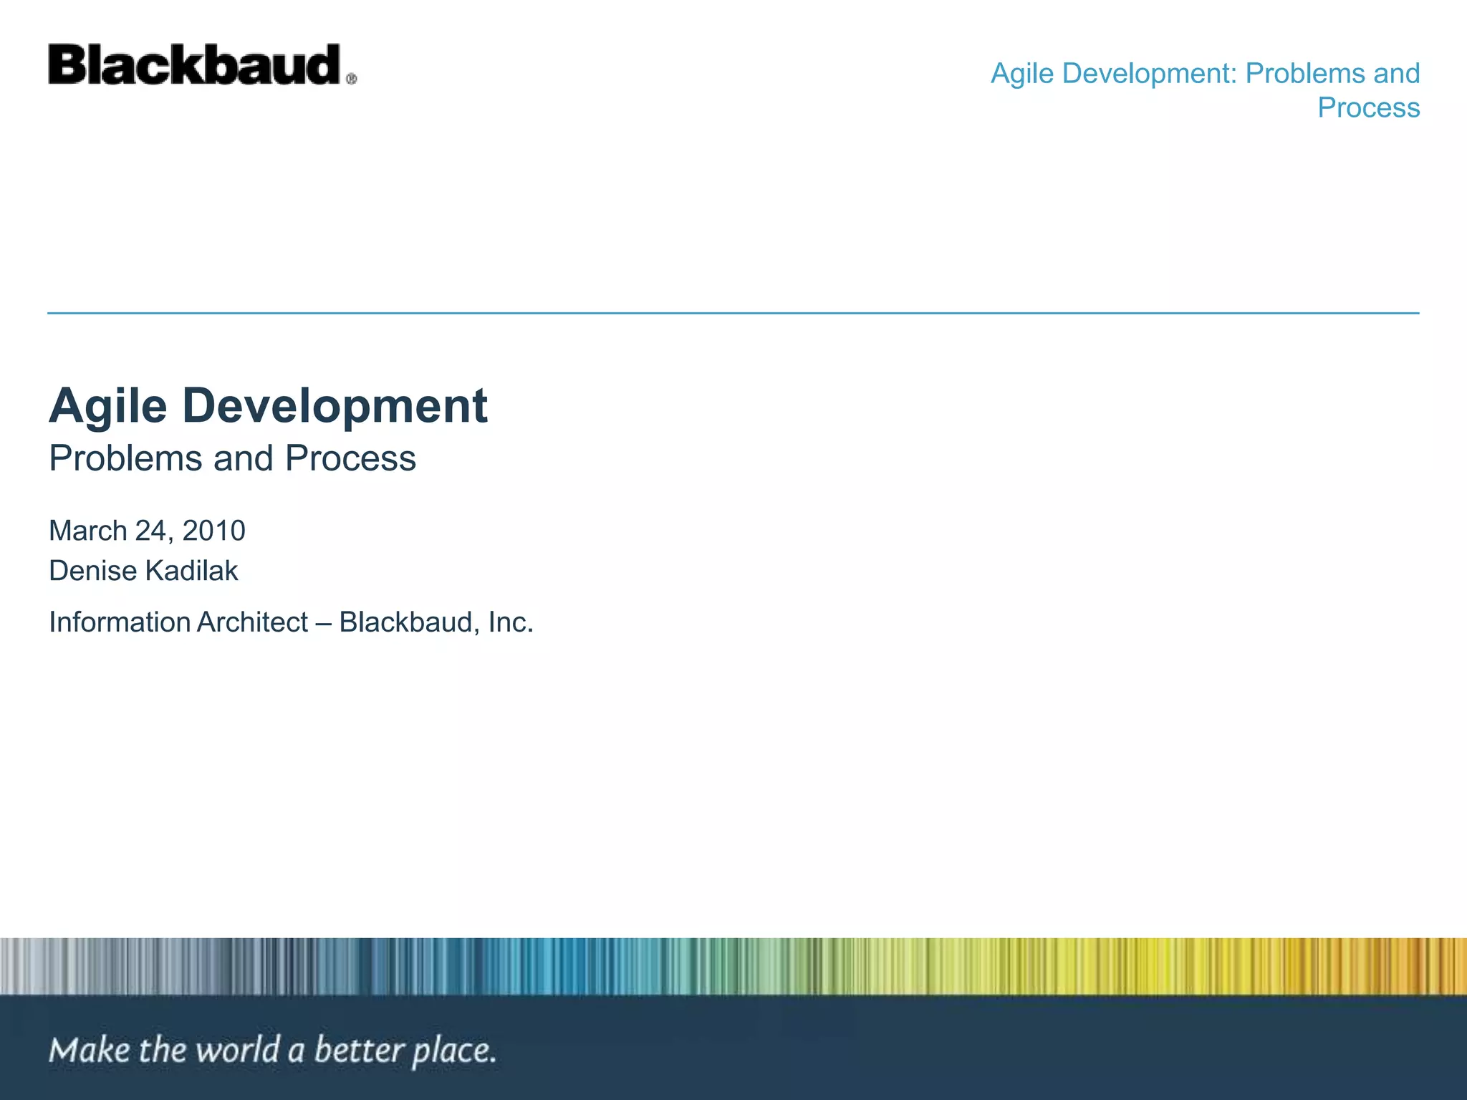Image resolution: width=1467 pixels, height=1100 pixels.
Task: Click the year '2010' in the date line
Action: (213, 531)
